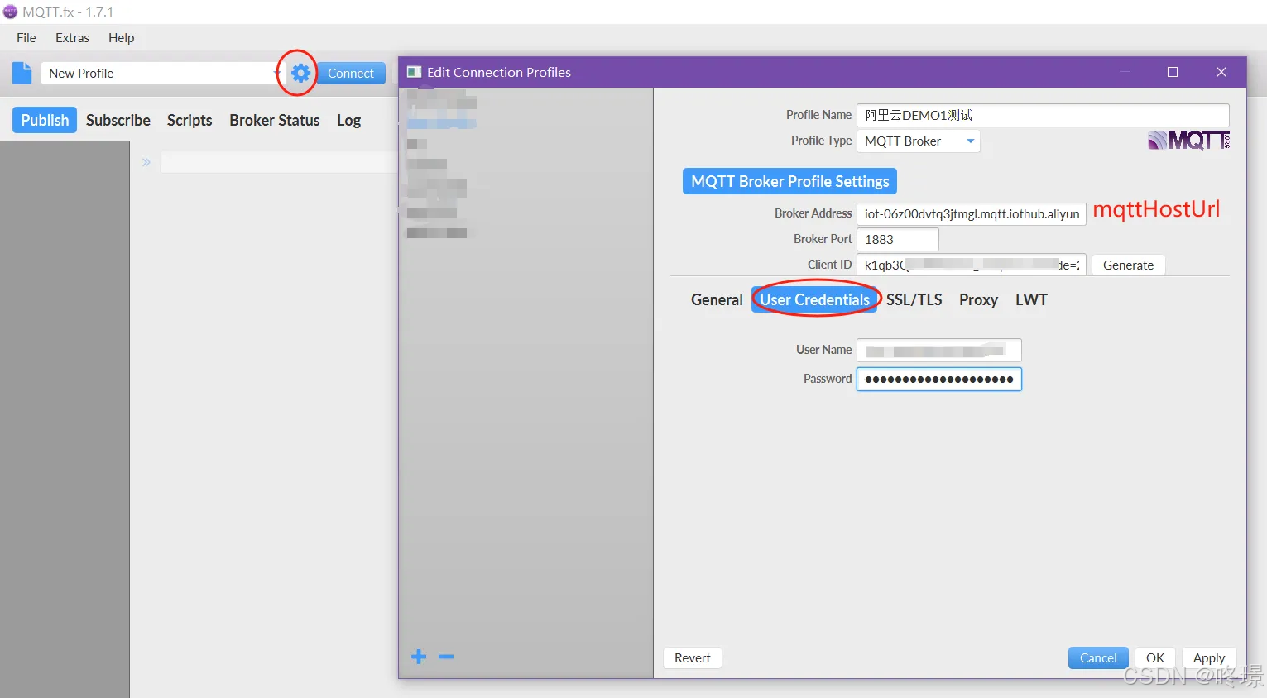Viewport: 1267px width, 698px height.
Task: Click the publish topic input field
Action: tap(278, 162)
